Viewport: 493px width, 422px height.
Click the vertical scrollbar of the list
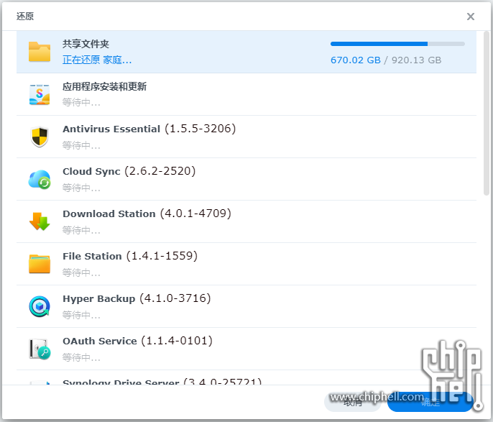coord(487,113)
